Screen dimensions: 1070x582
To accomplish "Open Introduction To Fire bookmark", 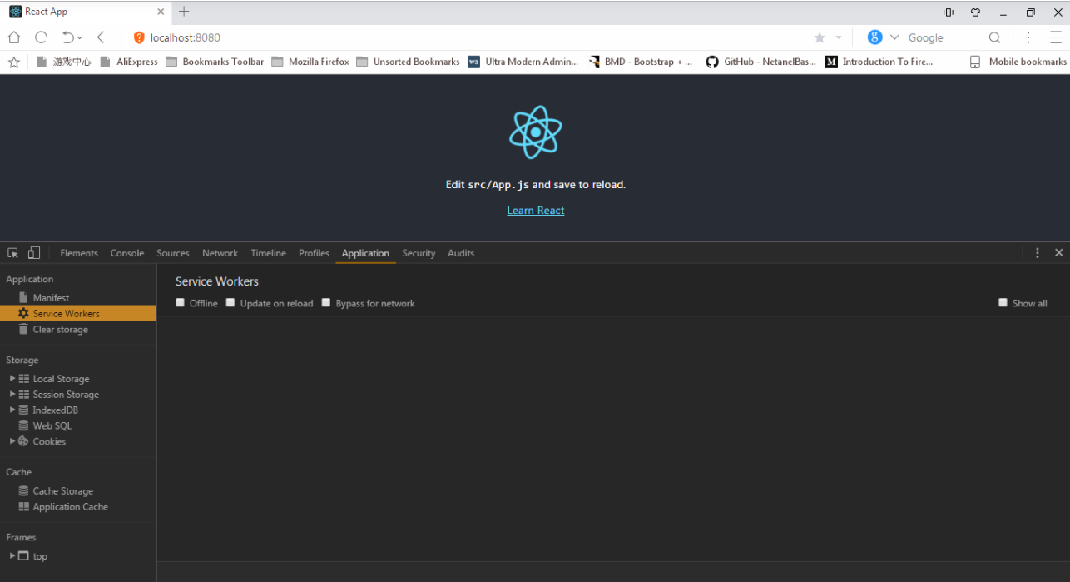I will (879, 62).
